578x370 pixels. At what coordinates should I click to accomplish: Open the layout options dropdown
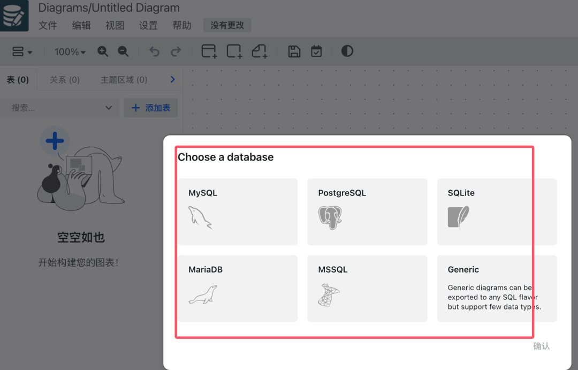point(22,52)
